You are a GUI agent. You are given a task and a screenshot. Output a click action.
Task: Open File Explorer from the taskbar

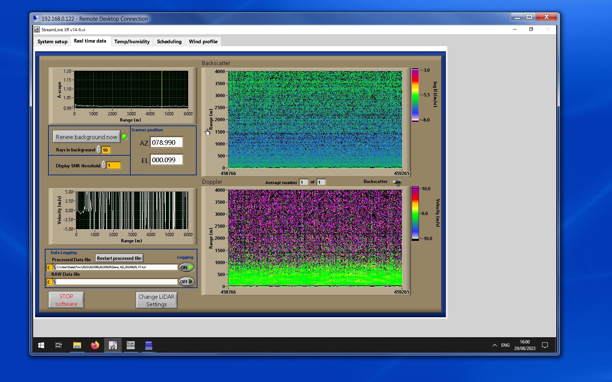(x=77, y=345)
